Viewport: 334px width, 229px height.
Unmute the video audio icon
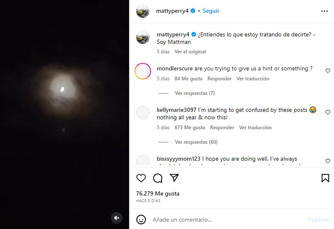click(117, 218)
